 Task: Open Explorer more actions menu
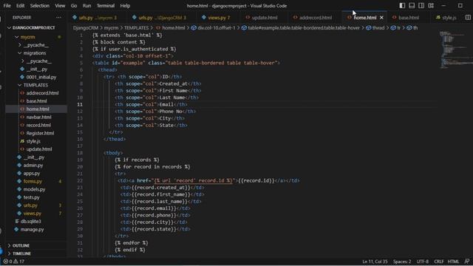(58, 18)
